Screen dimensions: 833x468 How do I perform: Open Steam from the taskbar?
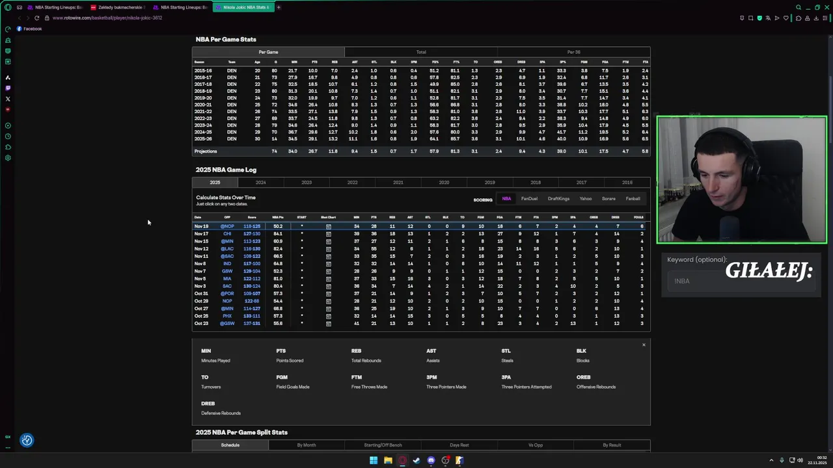pos(416,460)
